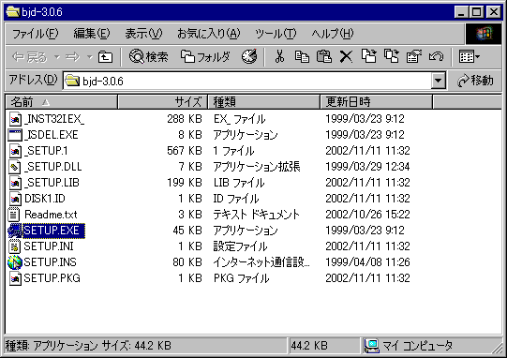The image size is (507, 358).
Task: Click the Copy To folder icon
Action: point(391,56)
